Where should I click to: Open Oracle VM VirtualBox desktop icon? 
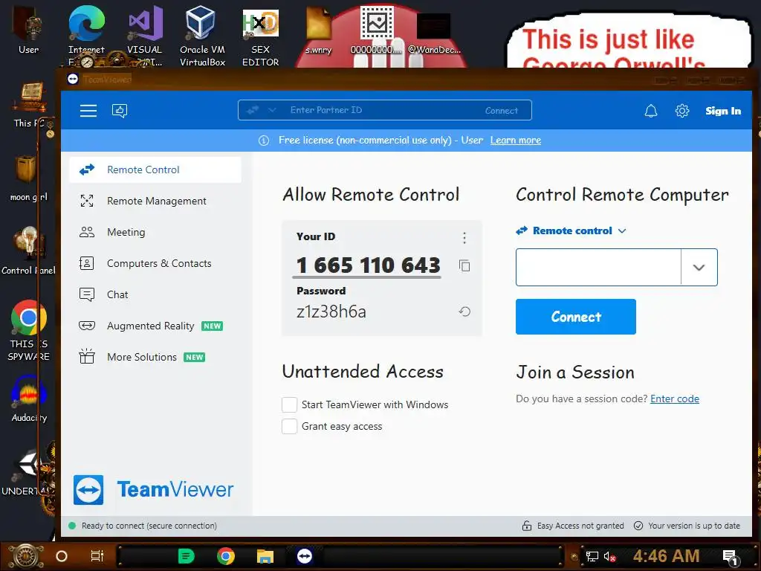(x=202, y=36)
